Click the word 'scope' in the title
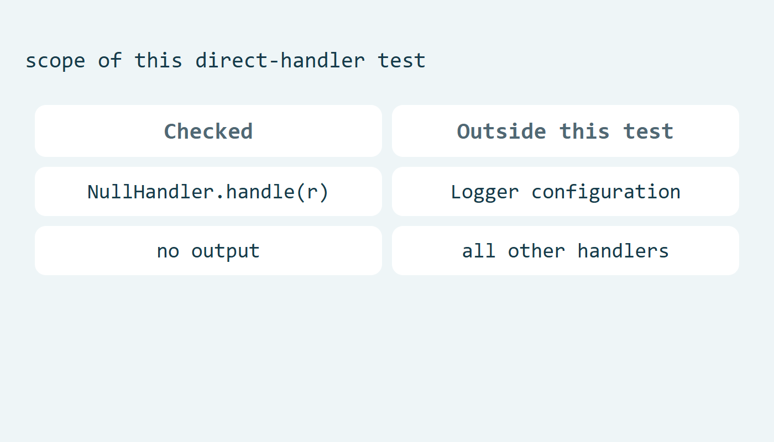 click(55, 61)
